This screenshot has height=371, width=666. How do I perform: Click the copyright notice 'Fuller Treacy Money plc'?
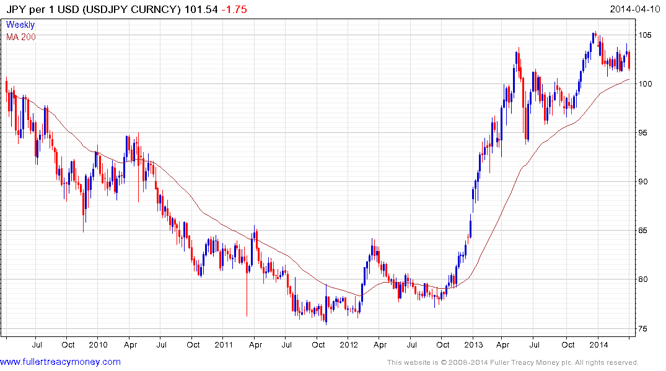tap(530, 362)
